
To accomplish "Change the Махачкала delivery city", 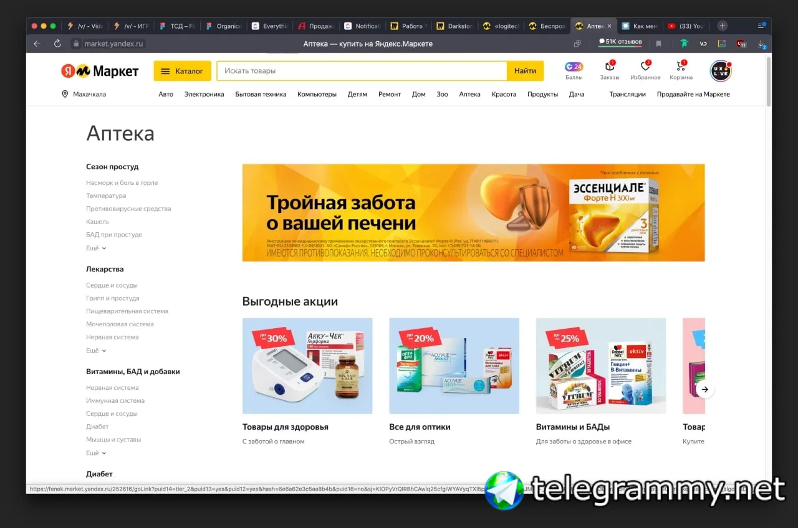I will point(90,94).
